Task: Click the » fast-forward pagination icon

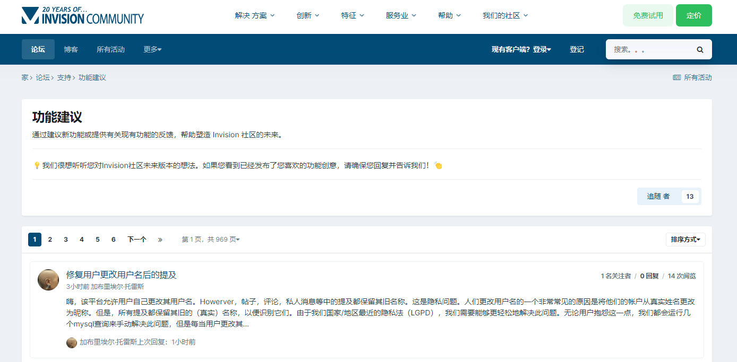Action: [160, 239]
